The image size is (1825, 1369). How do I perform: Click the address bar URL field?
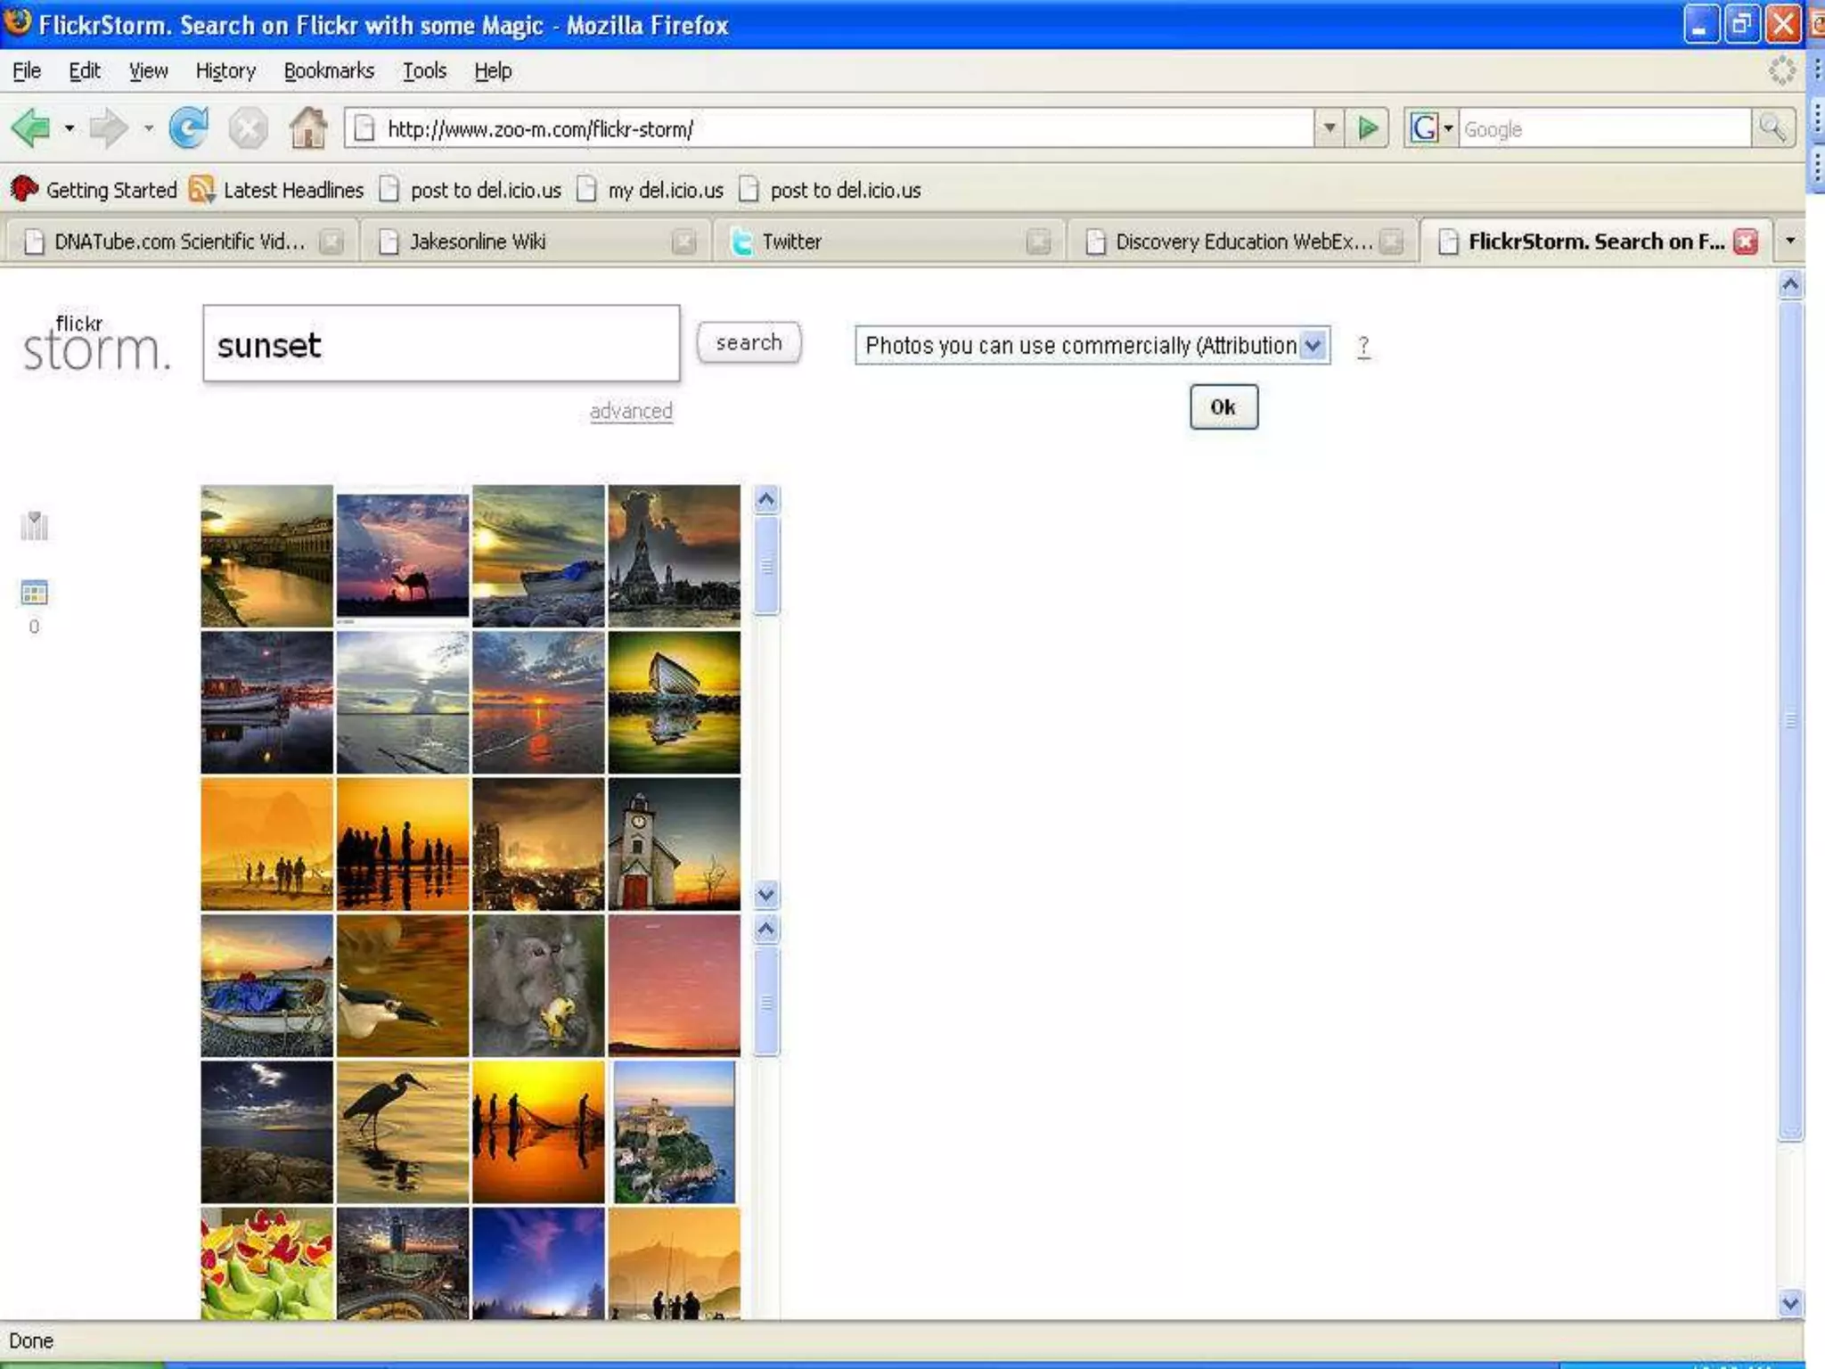coord(829,128)
